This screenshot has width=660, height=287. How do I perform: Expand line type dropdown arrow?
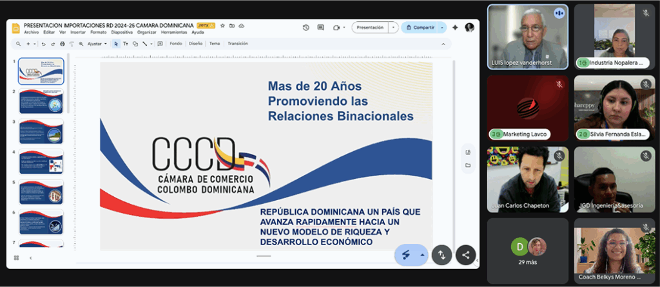151,44
